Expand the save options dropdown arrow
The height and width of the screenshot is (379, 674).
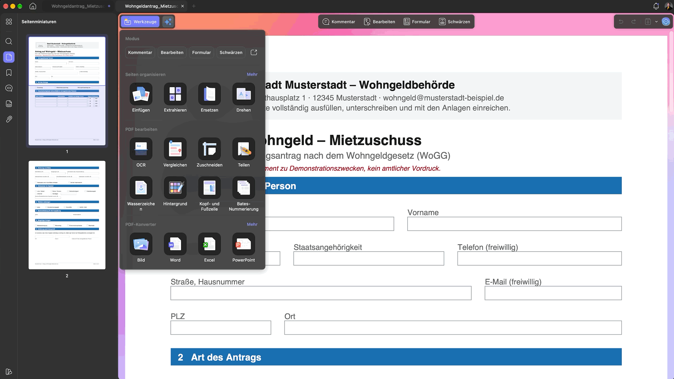[x=656, y=22]
